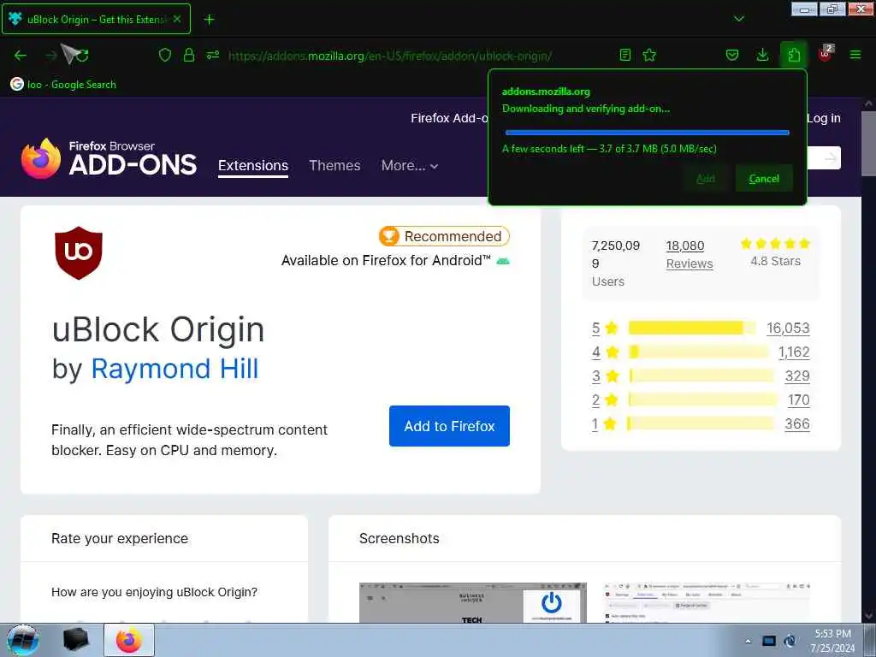Click the Log in link
This screenshot has height=657, width=876.
(824, 118)
